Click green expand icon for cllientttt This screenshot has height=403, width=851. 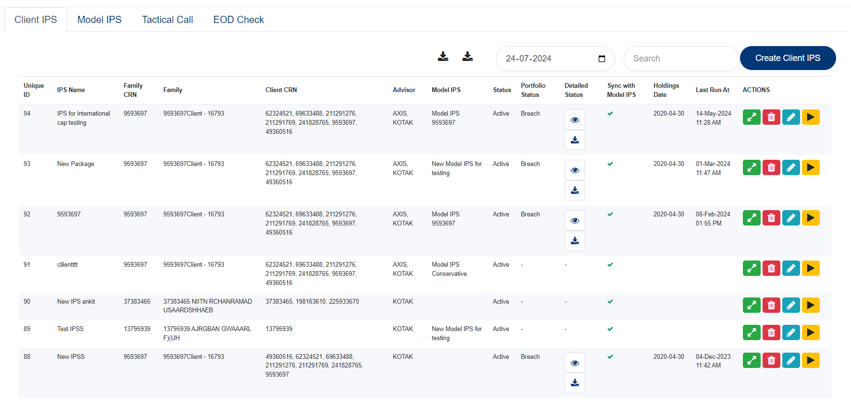[752, 268]
